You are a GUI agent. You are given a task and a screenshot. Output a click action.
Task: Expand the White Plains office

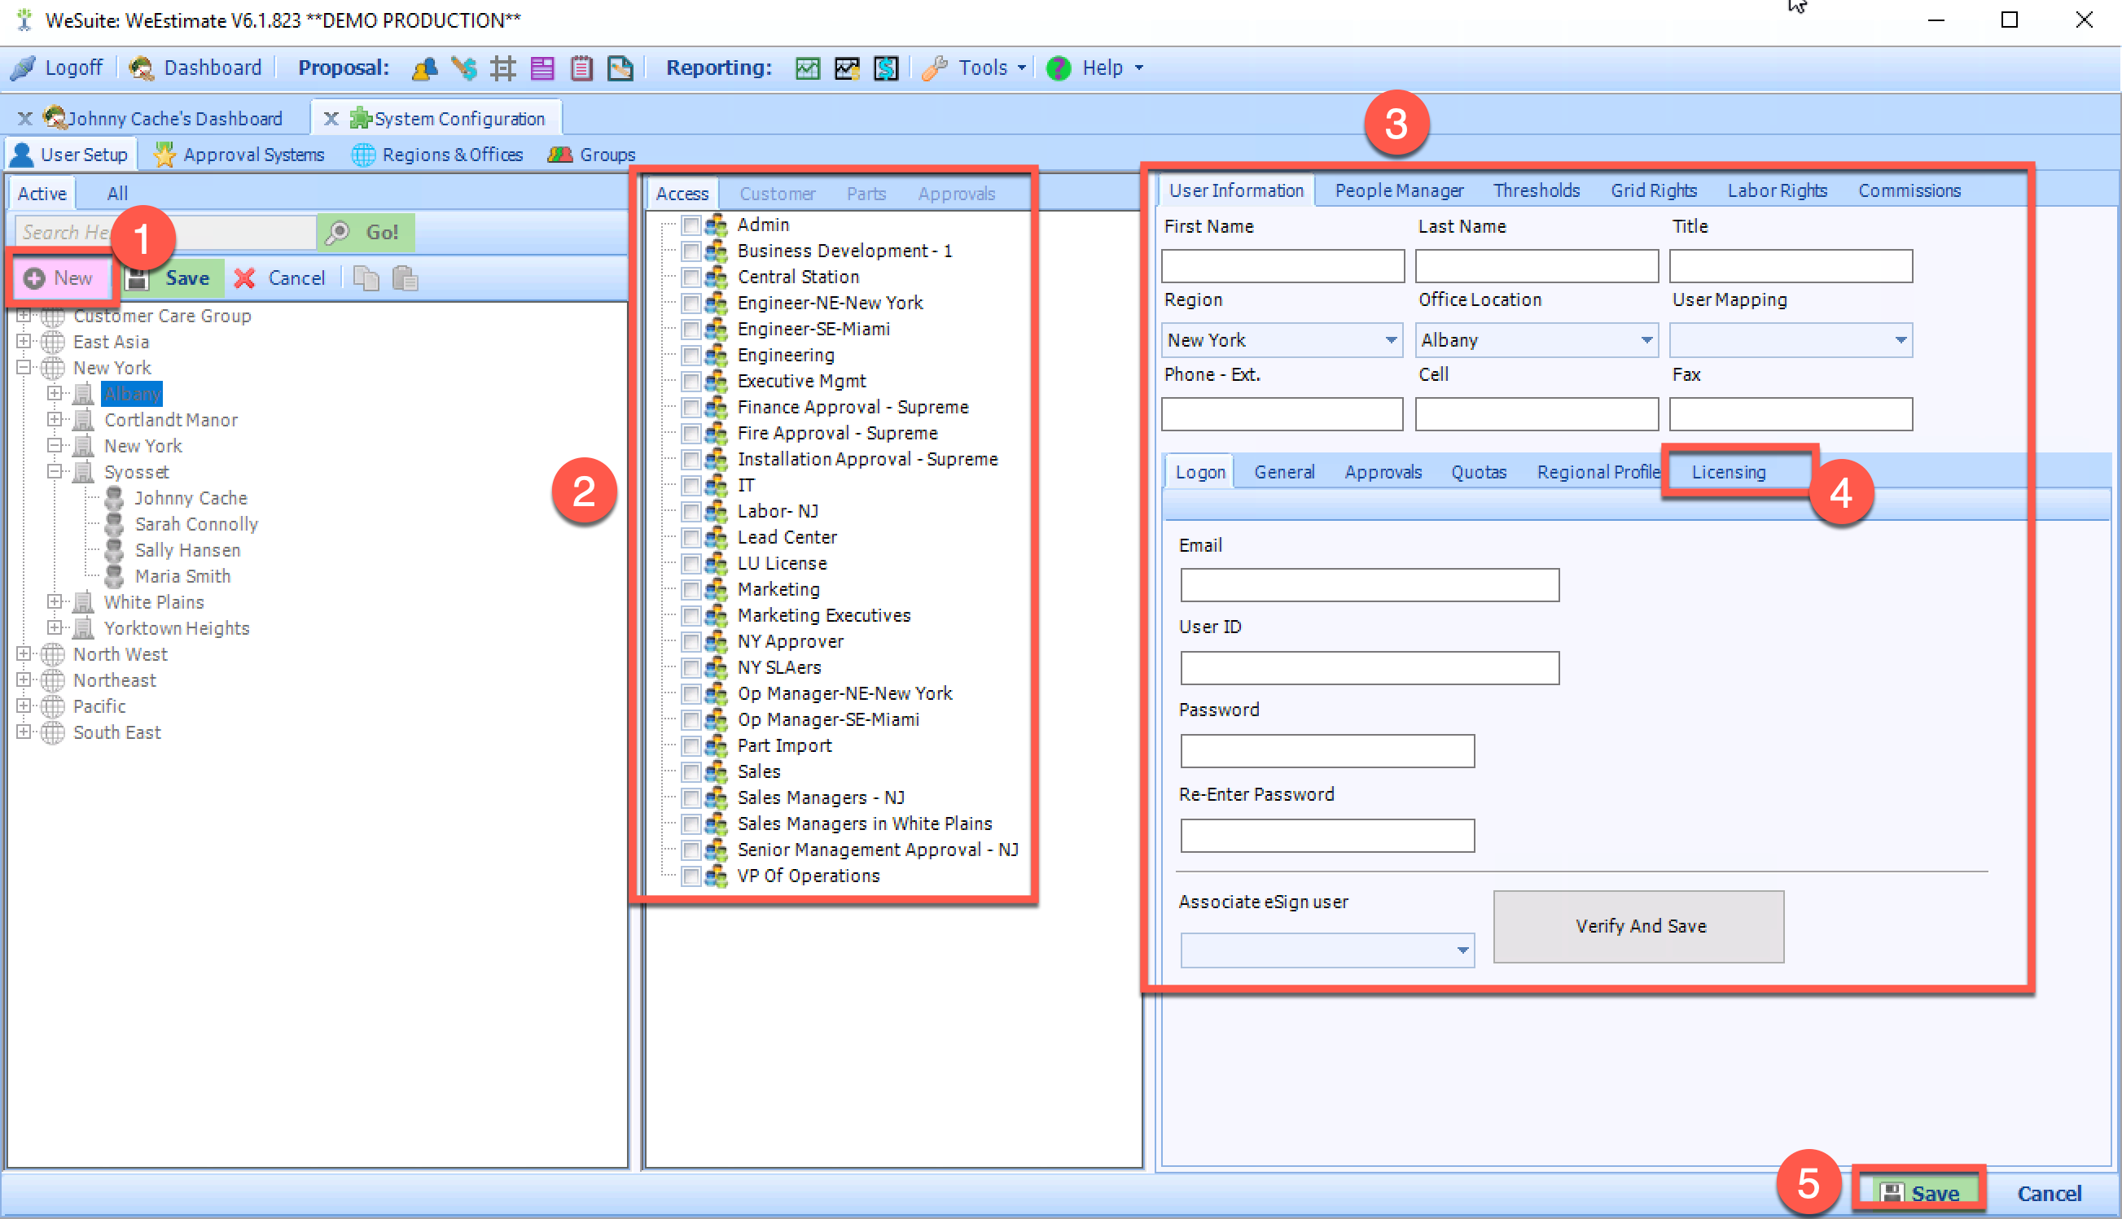click(x=55, y=602)
